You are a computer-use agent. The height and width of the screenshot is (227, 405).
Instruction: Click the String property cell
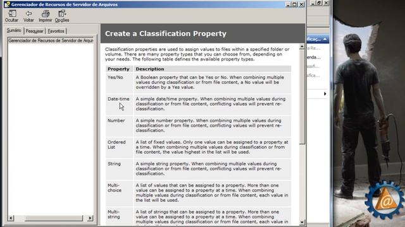point(120,169)
